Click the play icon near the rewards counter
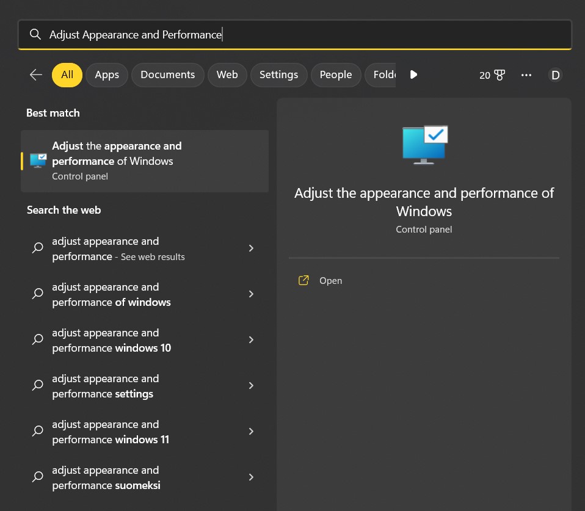This screenshot has height=511, width=585. (413, 74)
